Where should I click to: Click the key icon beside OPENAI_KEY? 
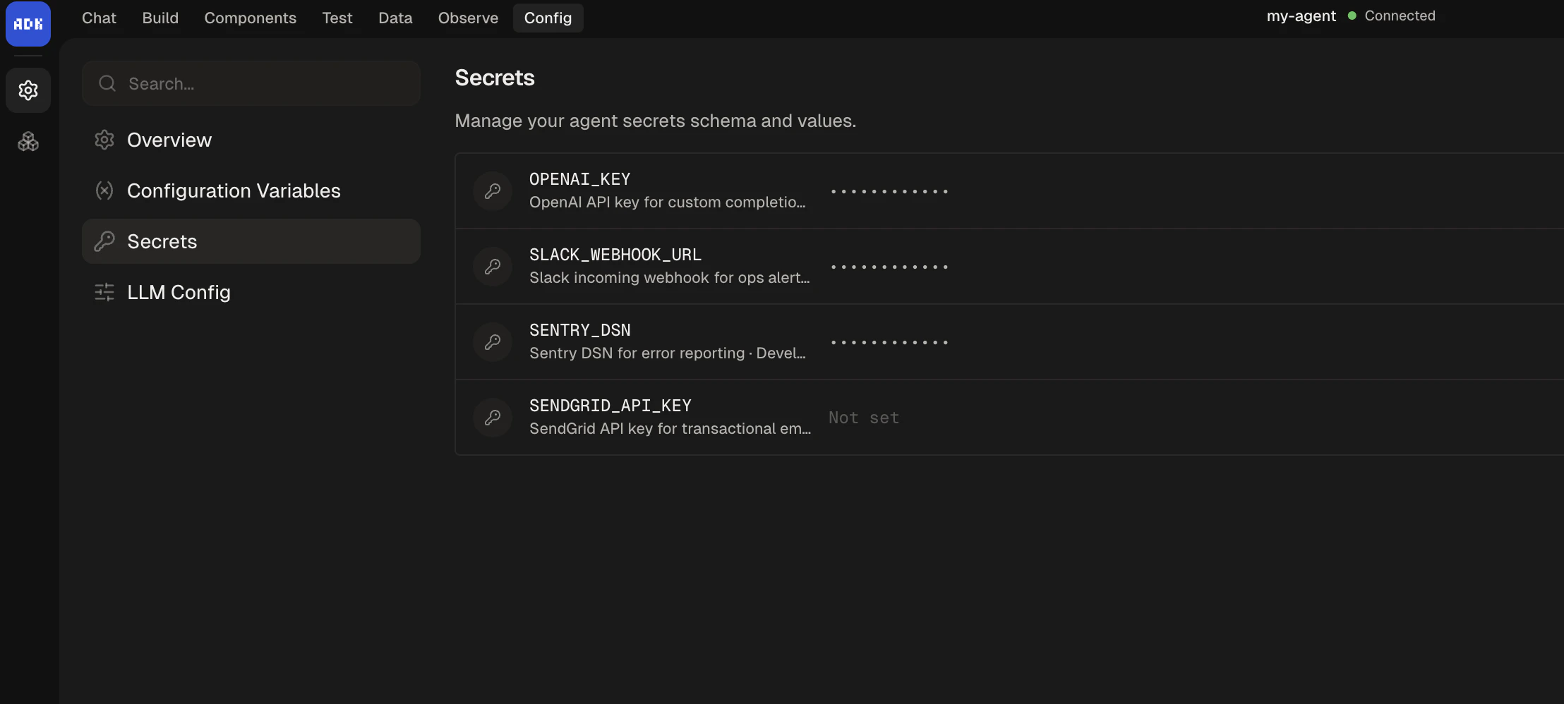coord(492,190)
